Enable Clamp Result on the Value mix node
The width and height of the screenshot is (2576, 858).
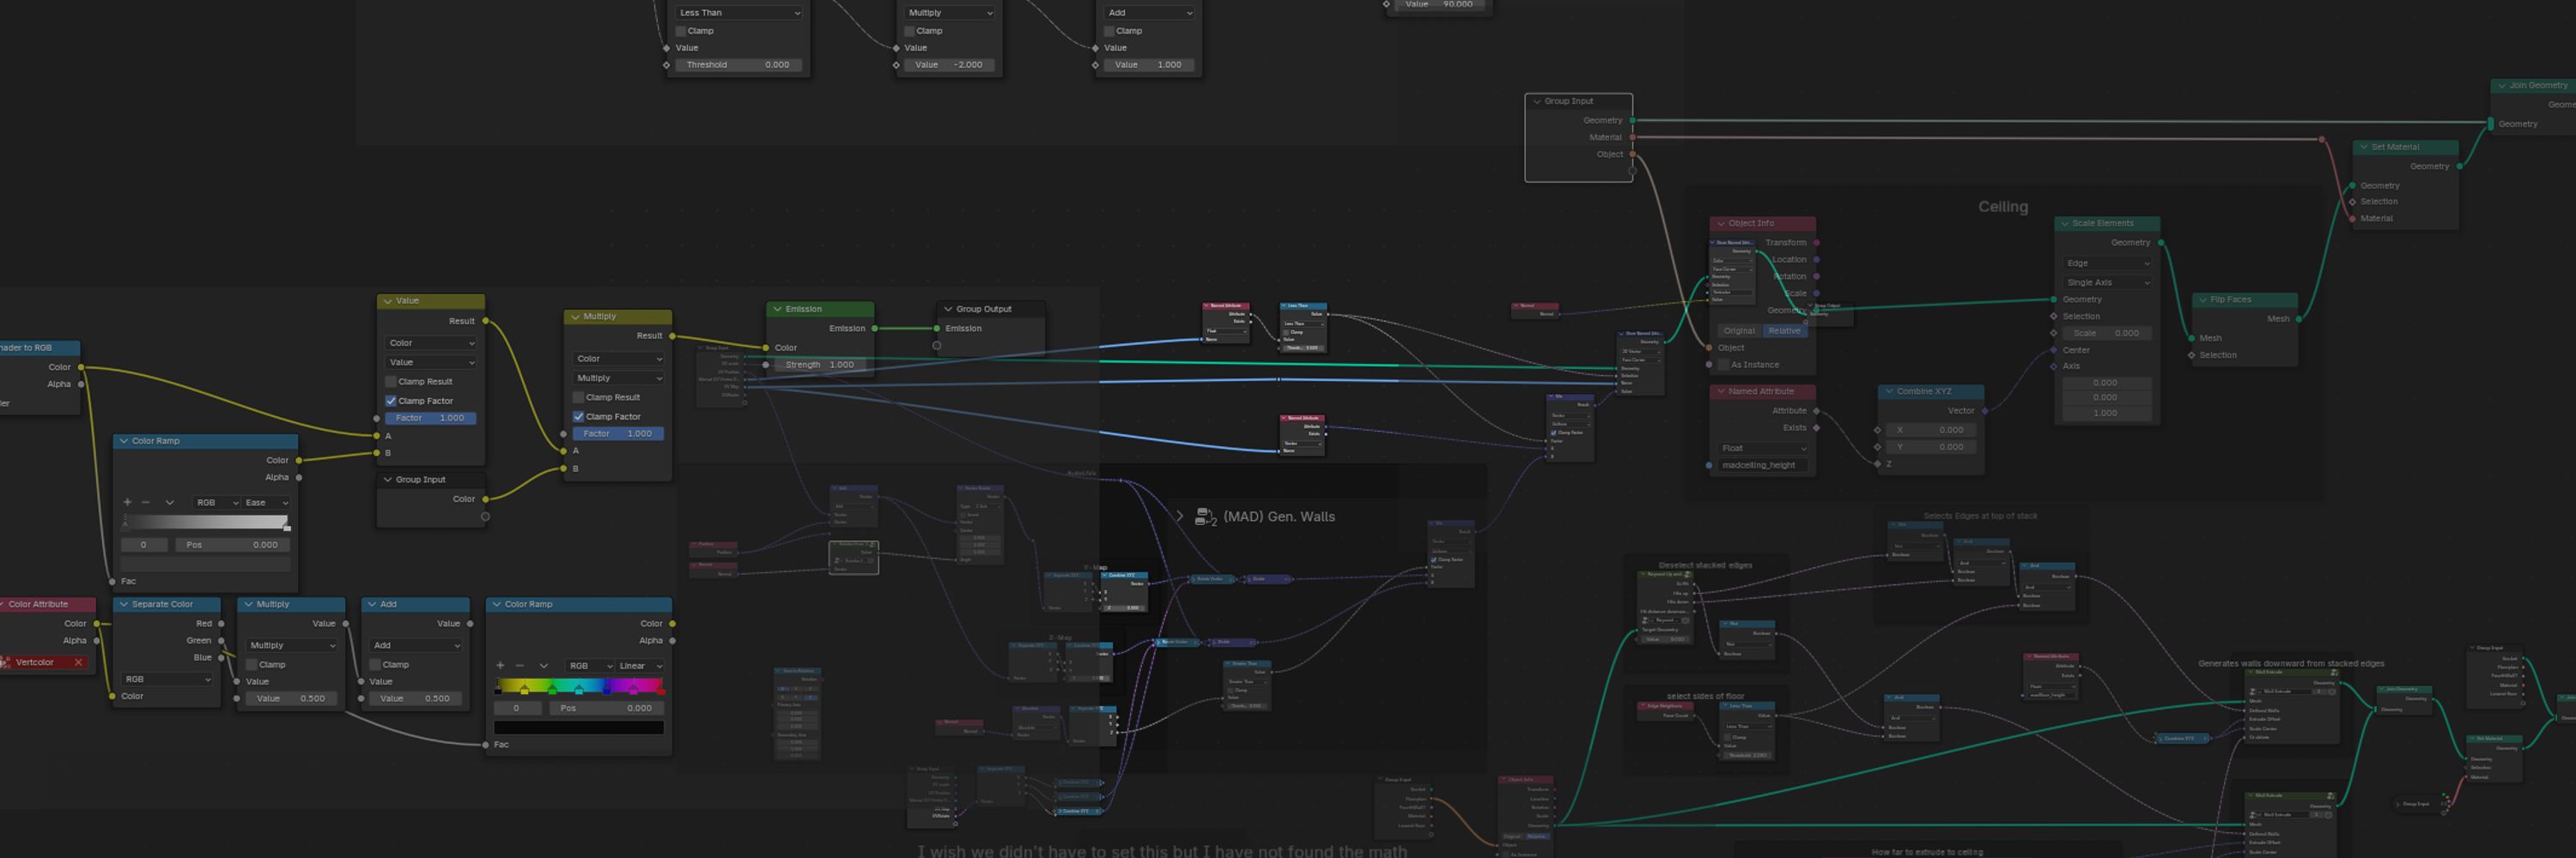(x=391, y=382)
